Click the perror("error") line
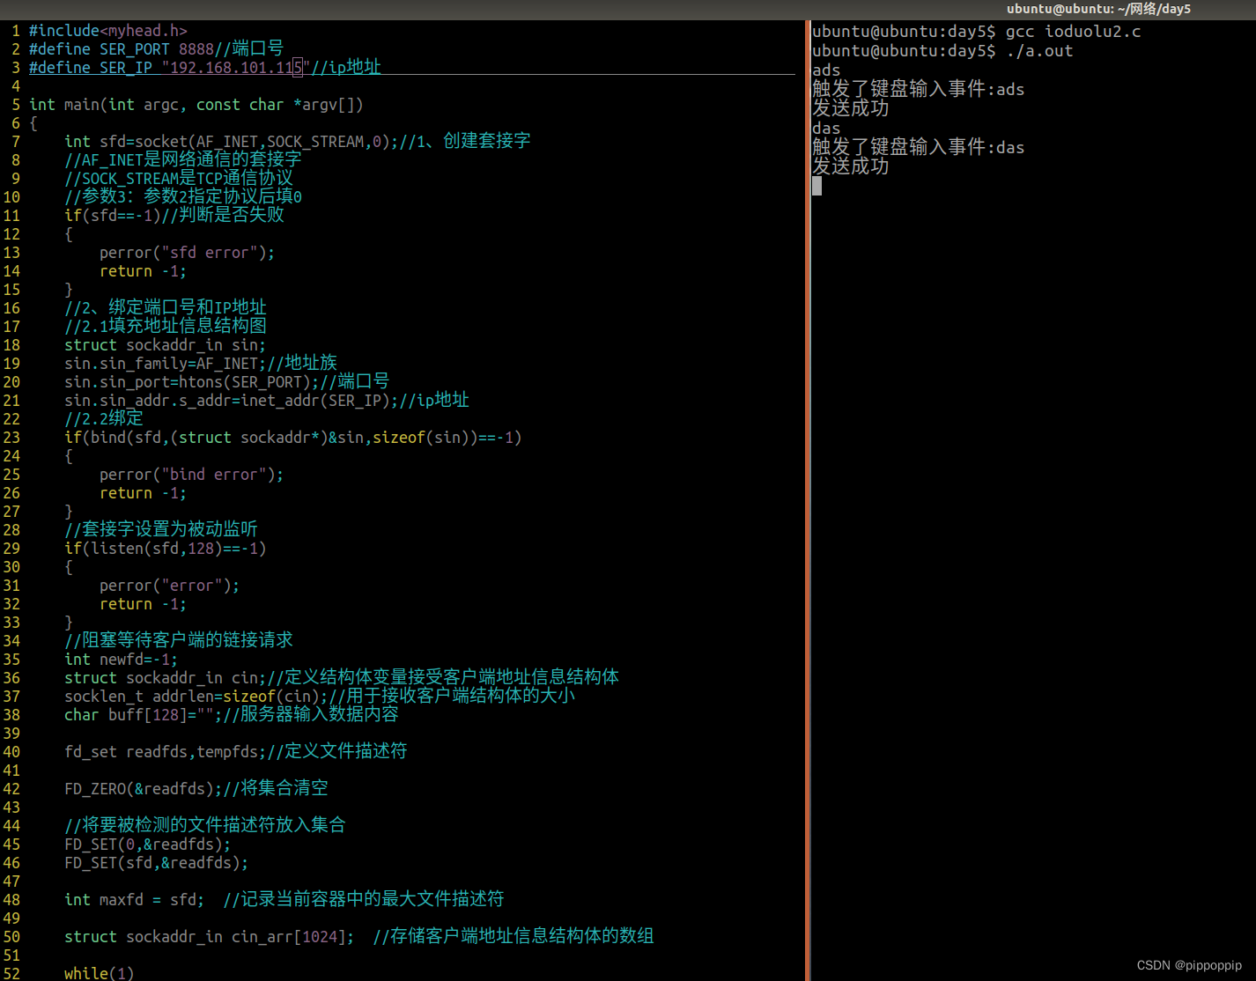This screenshot has width=1256, height=981. (169, 586)
